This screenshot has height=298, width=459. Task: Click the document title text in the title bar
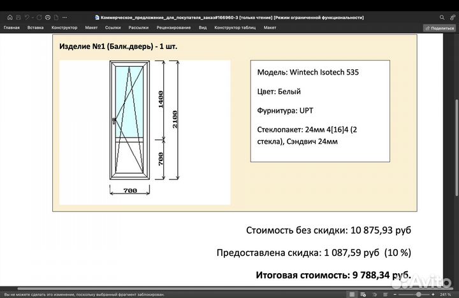232,18
